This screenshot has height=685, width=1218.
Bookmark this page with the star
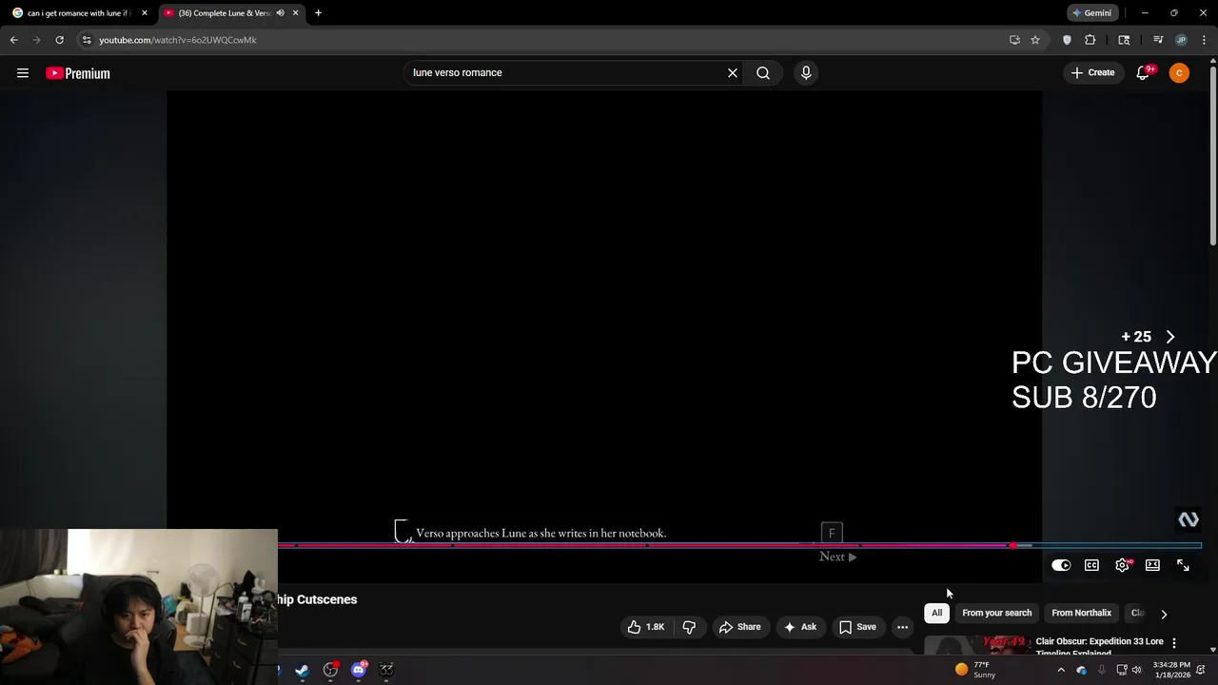point(1035,40)
